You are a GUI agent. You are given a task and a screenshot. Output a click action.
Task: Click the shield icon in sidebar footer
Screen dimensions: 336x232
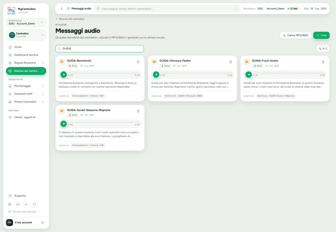pos(34,204)
